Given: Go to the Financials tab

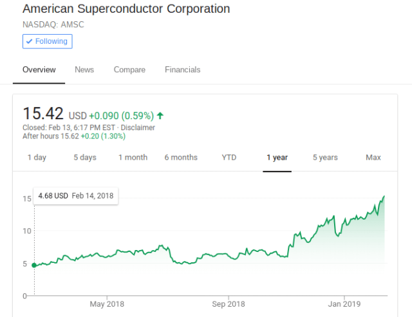Looking at the screenshot, I should (x=182, y=70).
